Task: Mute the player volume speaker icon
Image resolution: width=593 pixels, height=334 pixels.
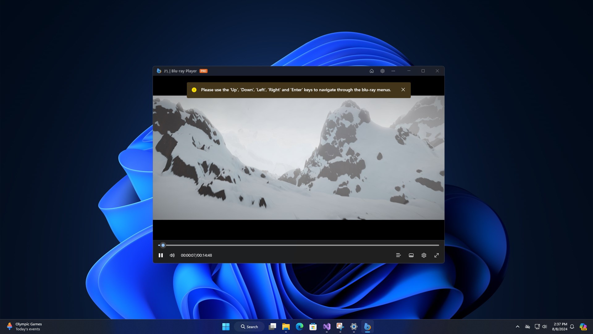Action: click(172, 255)
